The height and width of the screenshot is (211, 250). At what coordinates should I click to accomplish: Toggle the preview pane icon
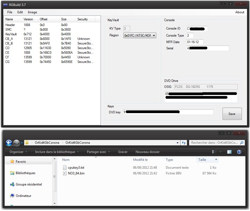[x=229, y=152]
